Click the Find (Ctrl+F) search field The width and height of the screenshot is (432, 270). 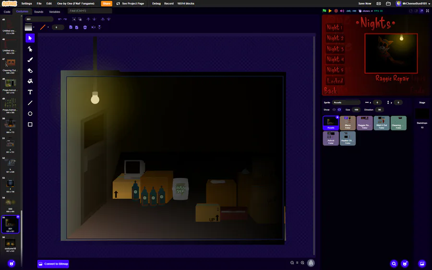90,11
